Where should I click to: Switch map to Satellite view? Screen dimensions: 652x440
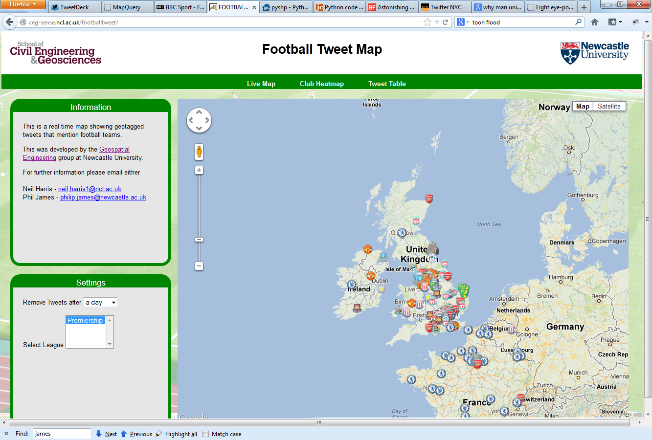tap(609, 106)
